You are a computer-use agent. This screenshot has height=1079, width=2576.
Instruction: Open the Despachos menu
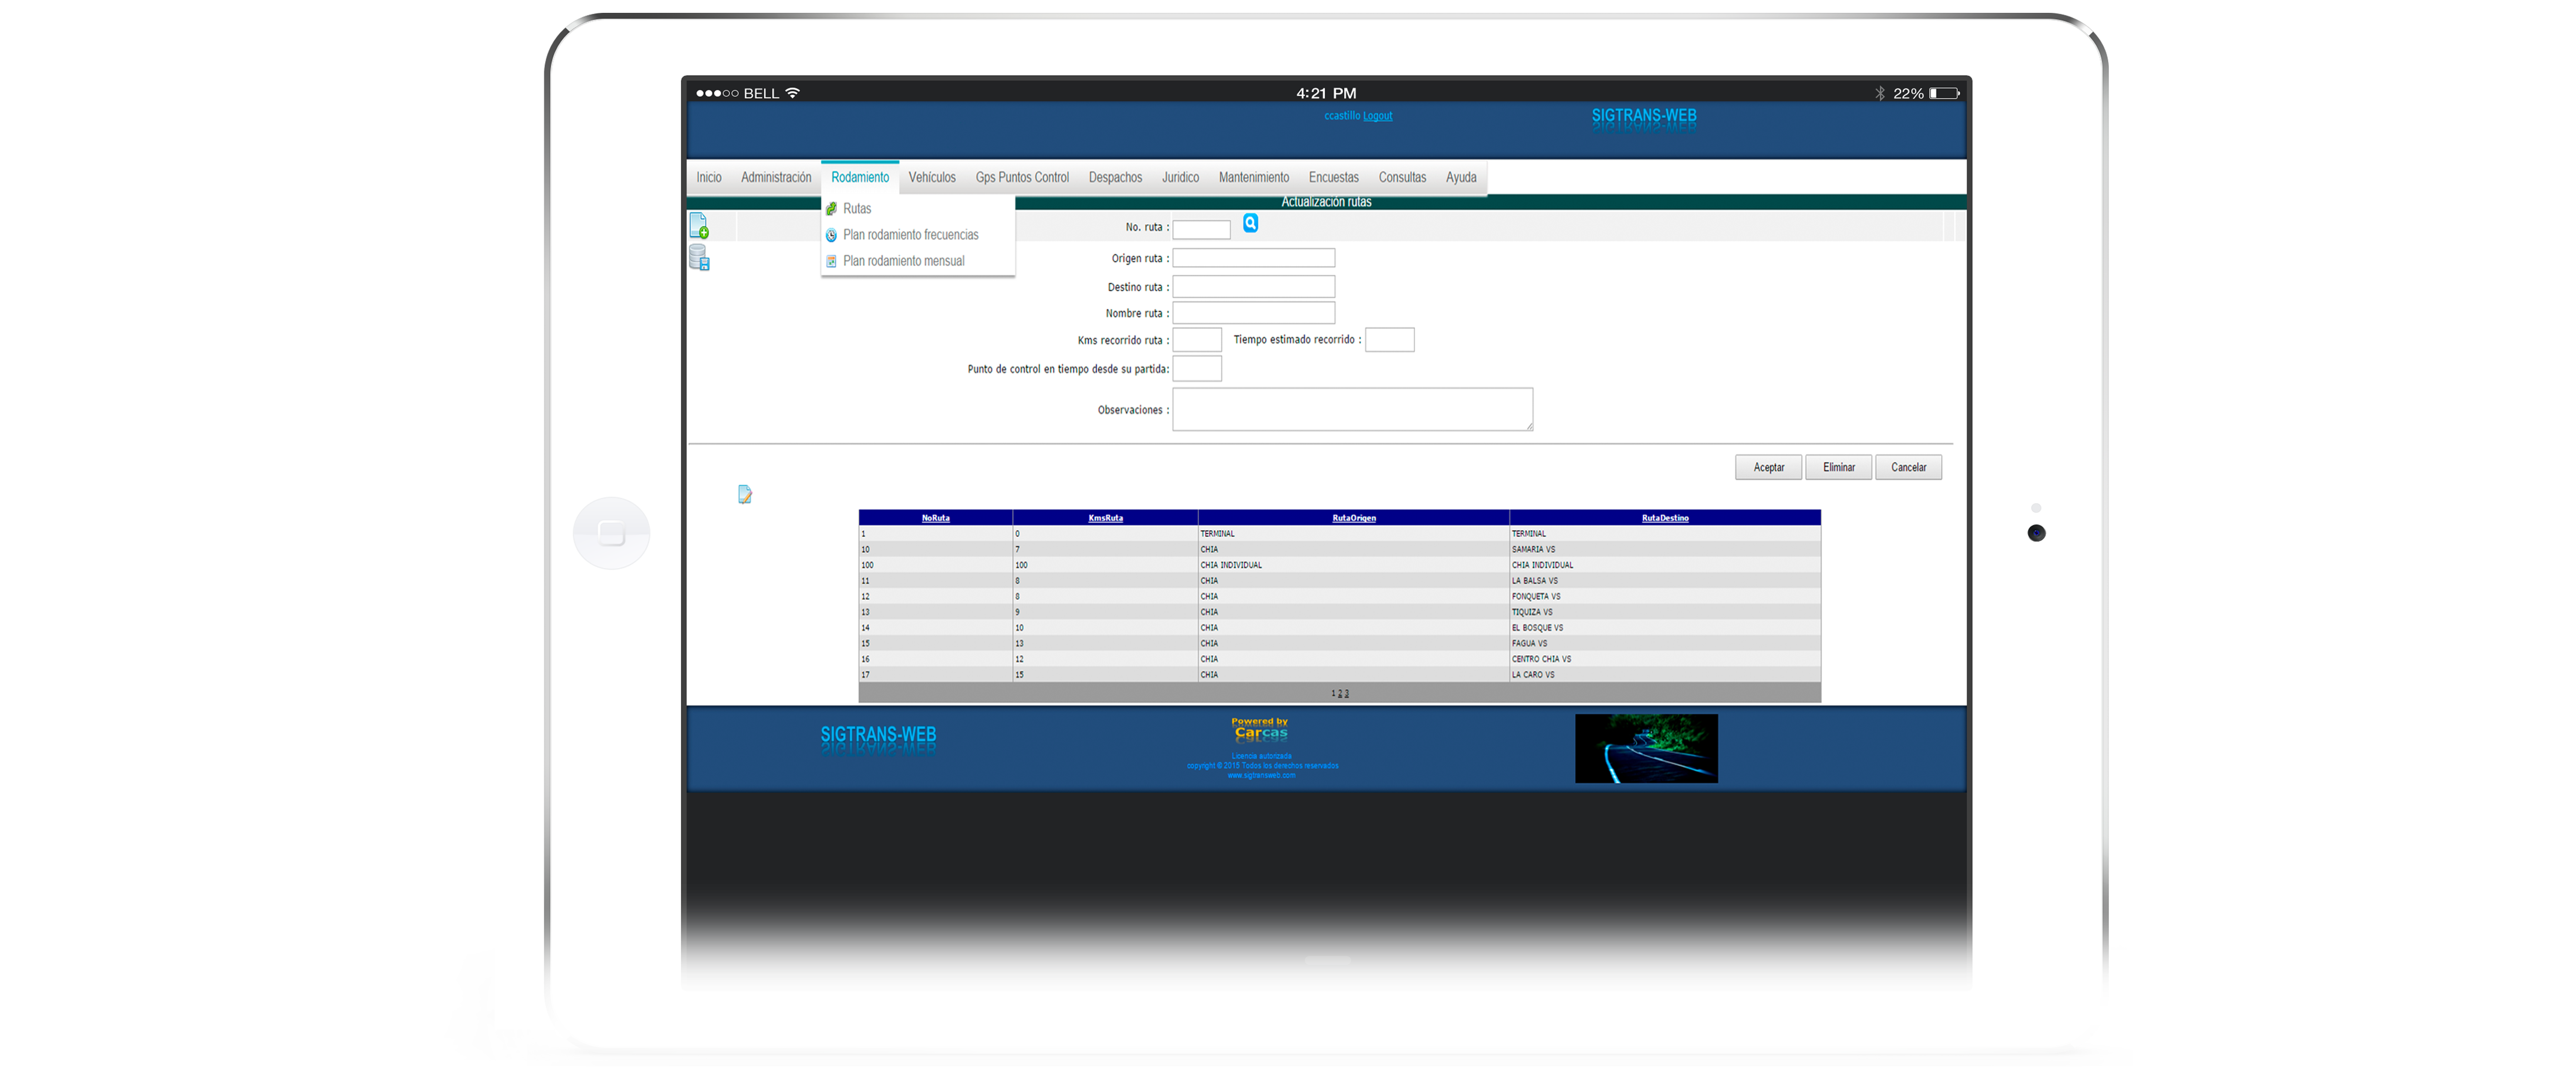[1115, 177]
